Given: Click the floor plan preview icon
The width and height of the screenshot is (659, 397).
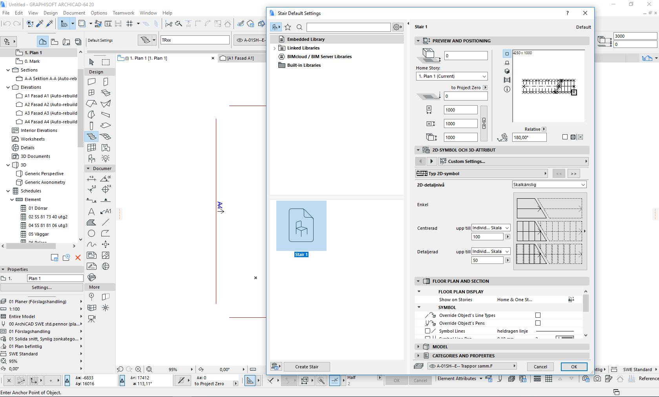Looking at the screenshot, I should click(507, 53).
